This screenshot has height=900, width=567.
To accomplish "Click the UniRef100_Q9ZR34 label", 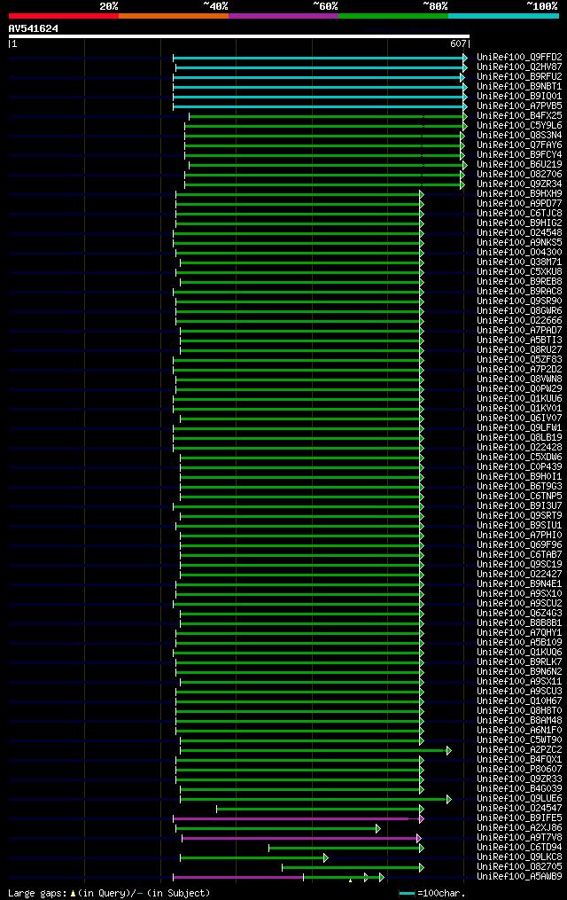I will pyautogui.click(x=519, y=184).
